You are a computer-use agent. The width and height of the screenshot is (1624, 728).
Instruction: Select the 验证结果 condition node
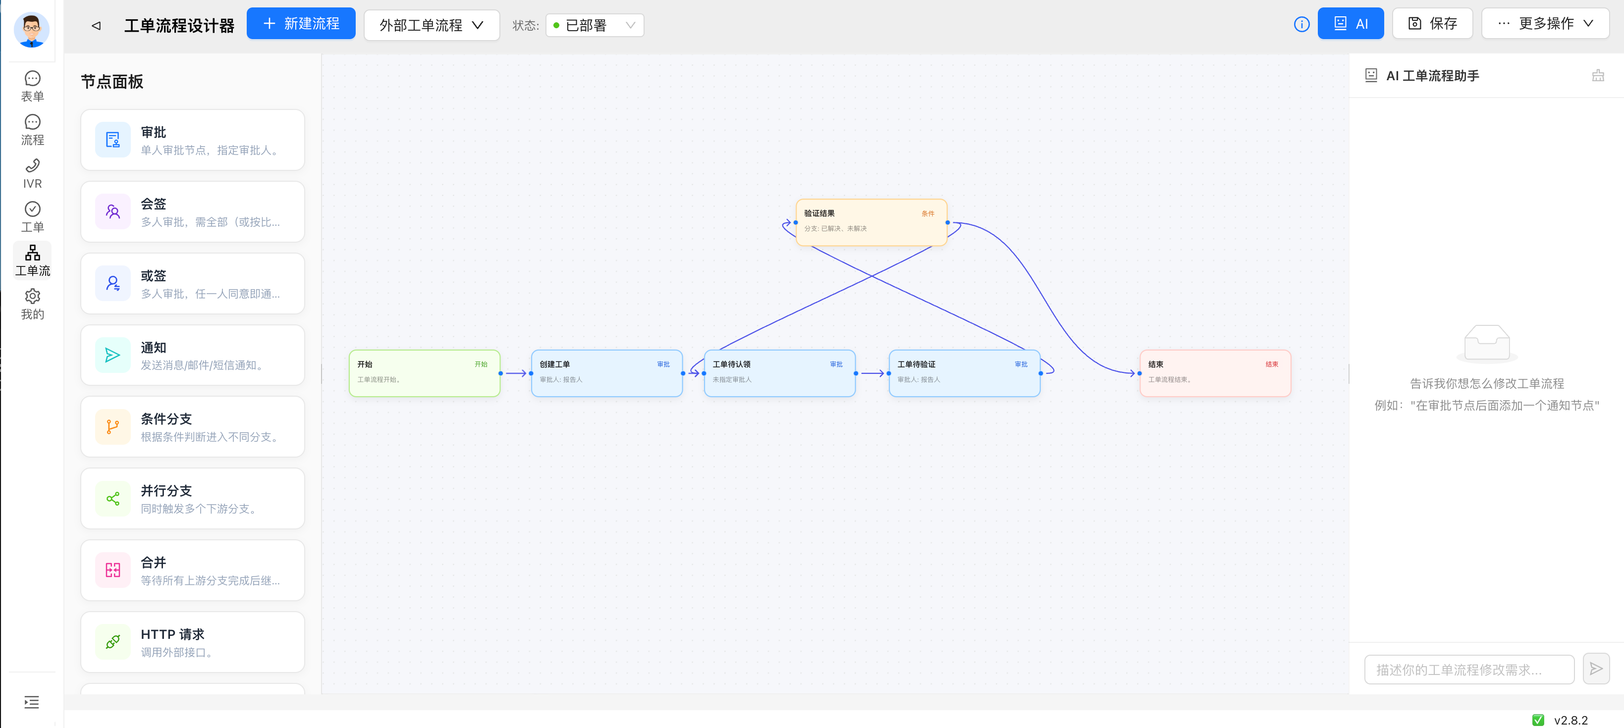pos(871,222)
